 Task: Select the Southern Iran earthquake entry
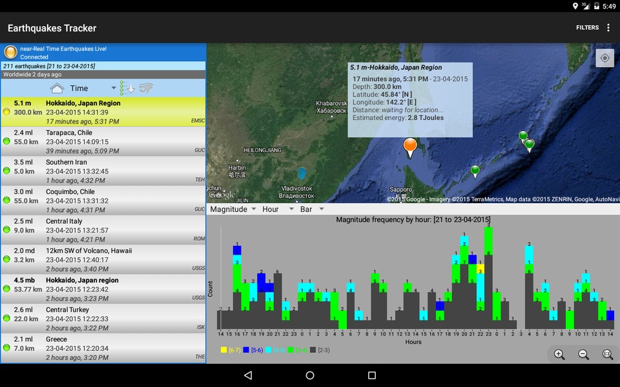pyautogui.click(x=103, y=172)
